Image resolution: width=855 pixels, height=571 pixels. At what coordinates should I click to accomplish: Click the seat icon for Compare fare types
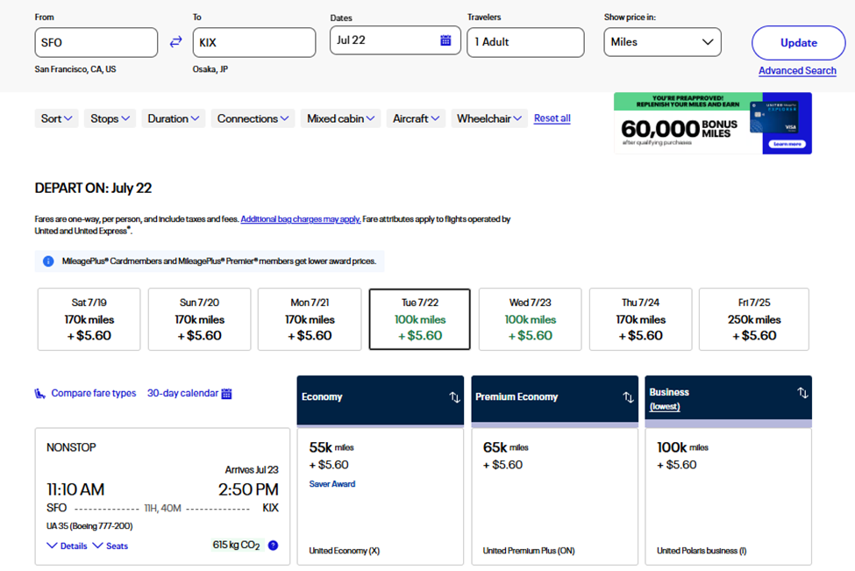point(40,394)
